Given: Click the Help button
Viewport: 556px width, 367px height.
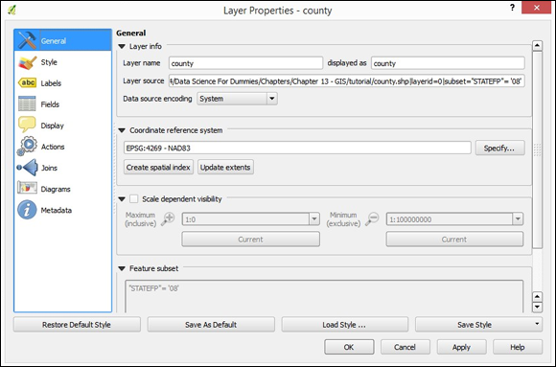Looking at the screenshot, I should click(x=518, y=347).
